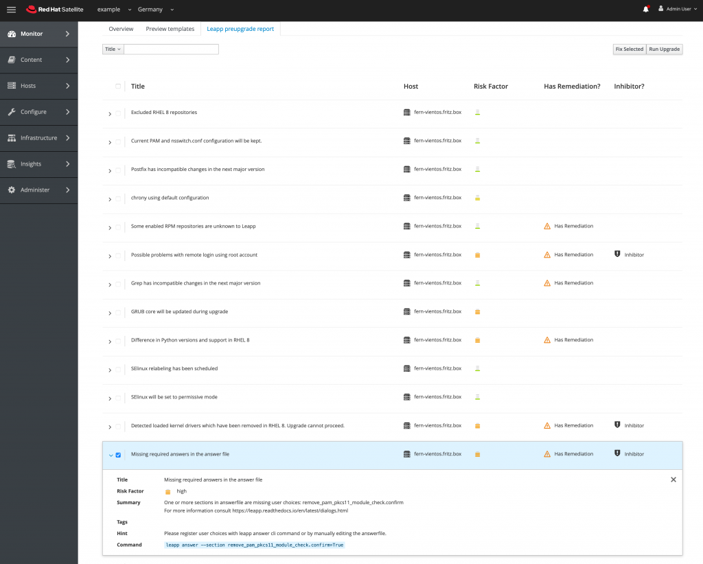703x564 pixels.
Task: Click the Has Remediation? column header
Action: 572,86
